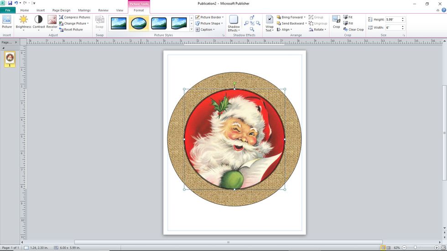Viewport: 447px width, 251px height.
Task: Click the Insert Picture icon
Action: [x=7, y=22]
